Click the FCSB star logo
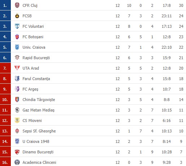The height and width of the screenshot is (166, 186). pyautogui.click(x=17, y=16)
